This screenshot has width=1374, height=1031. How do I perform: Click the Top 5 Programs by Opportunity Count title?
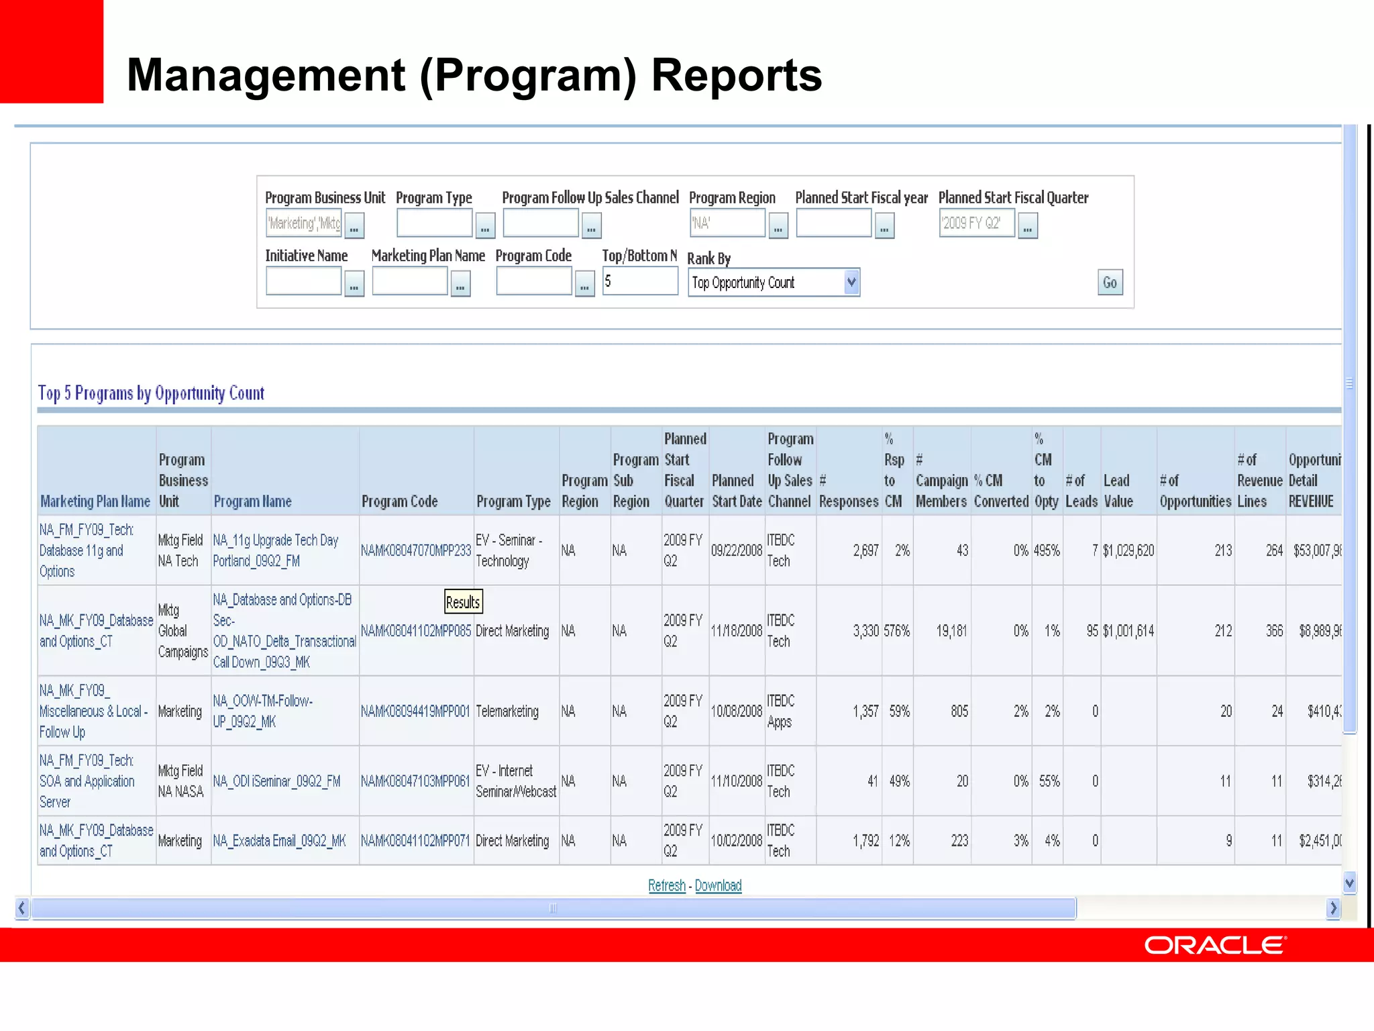point(151,393)
